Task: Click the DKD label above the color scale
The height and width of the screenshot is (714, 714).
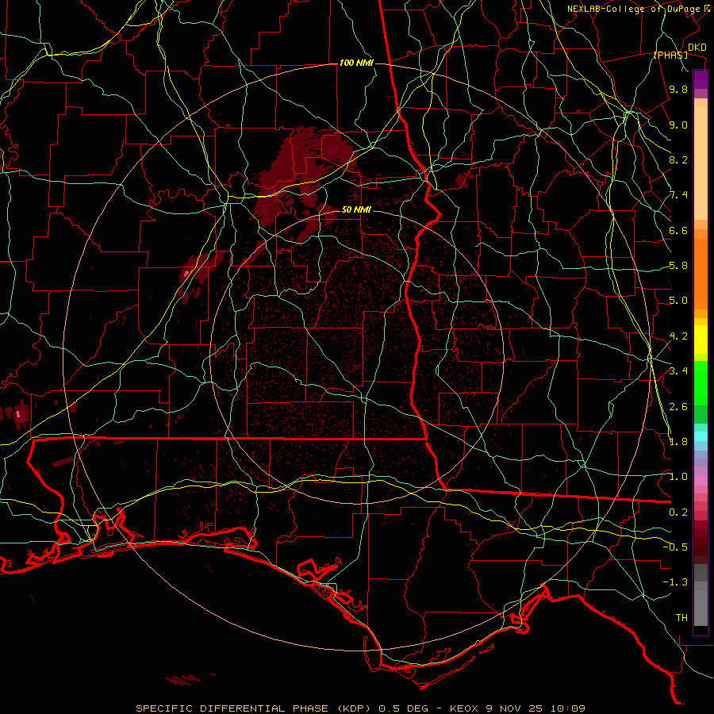Action: click(697, 48)
